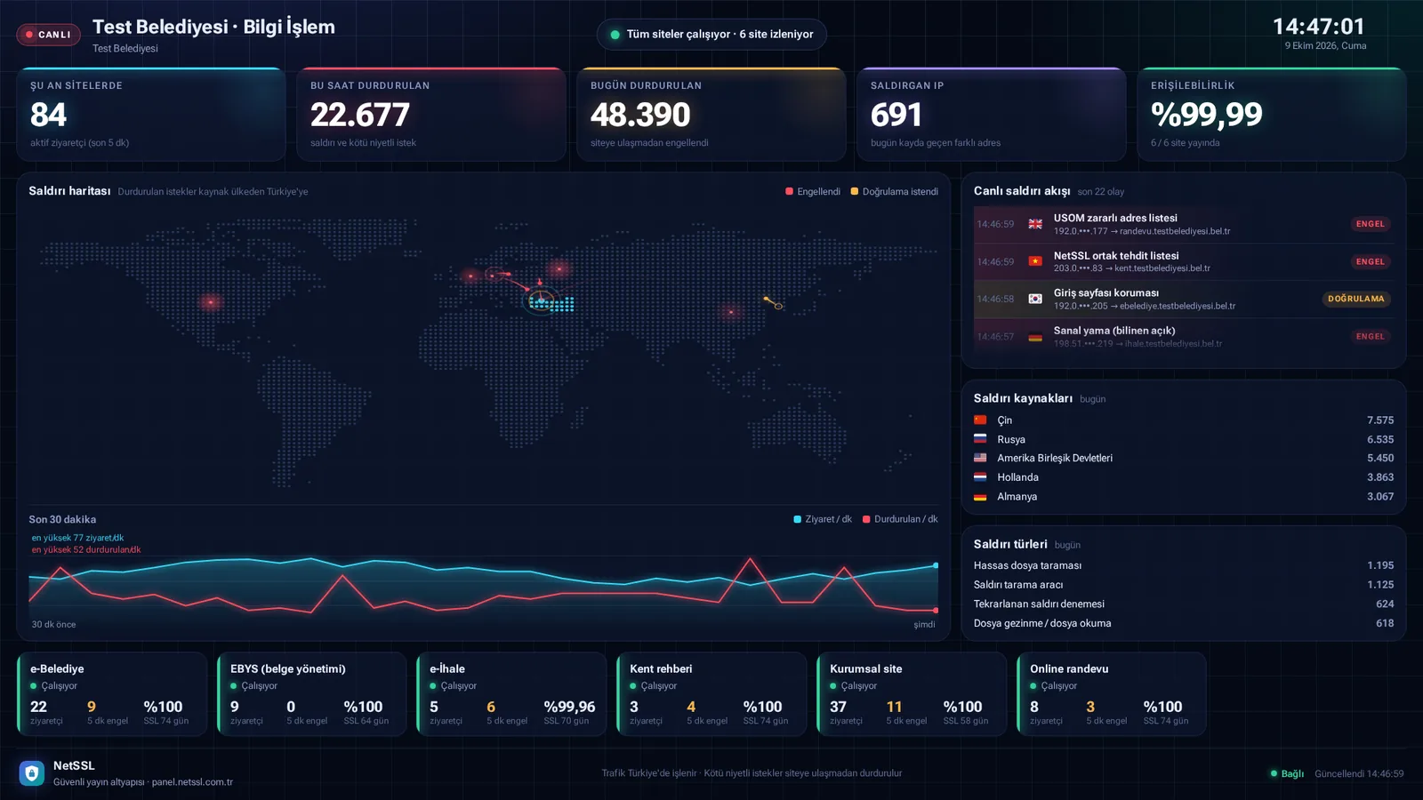Click the blue Ziyaret / dk legend swatch
The image size is (1423, 800).
pos(798,519)
